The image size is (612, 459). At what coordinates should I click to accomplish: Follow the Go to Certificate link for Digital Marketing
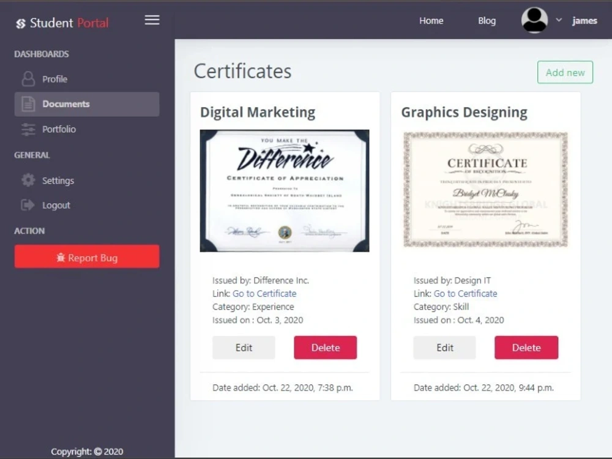click(264, 293)
